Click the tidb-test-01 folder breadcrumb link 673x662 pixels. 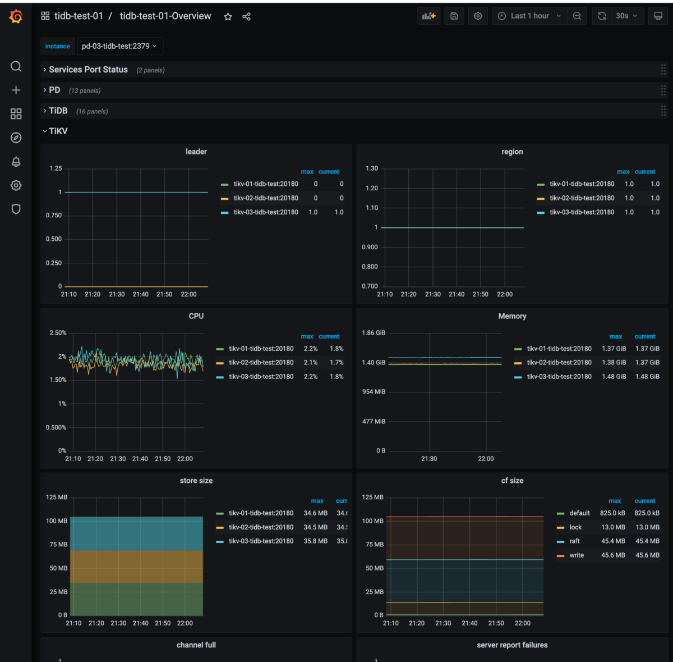(79, 16)
